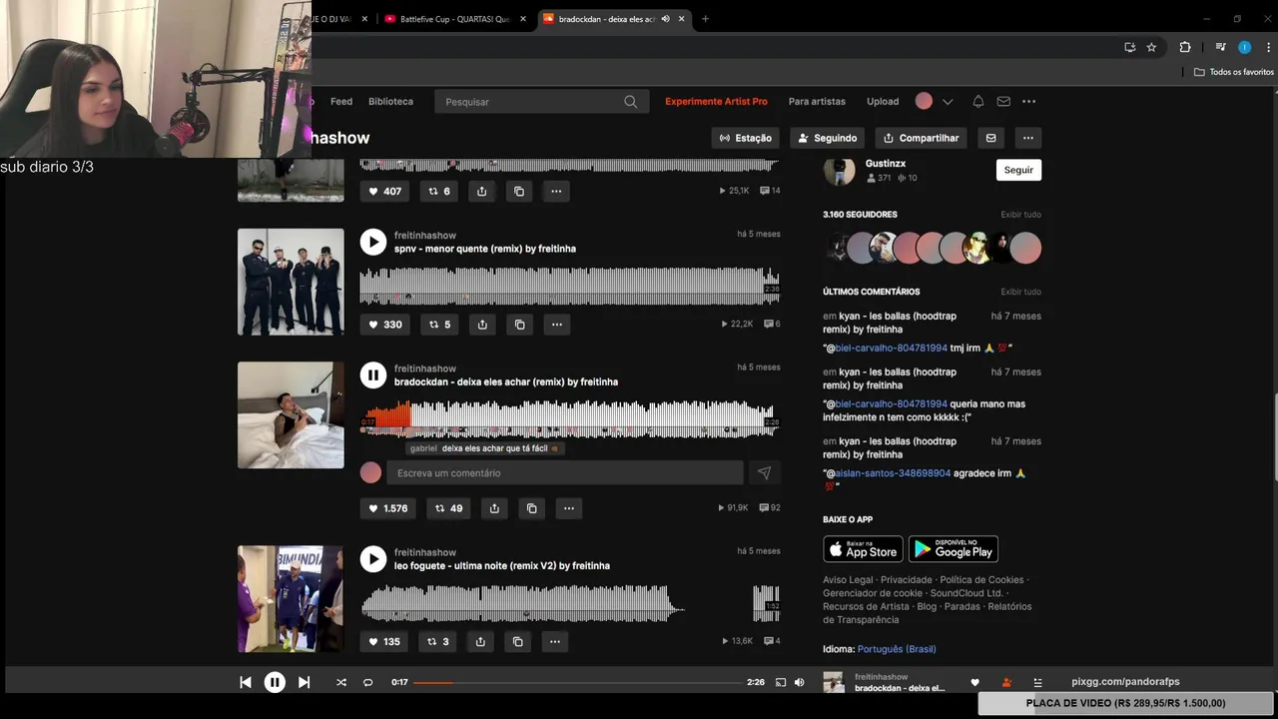
Task: Send the comment with the arrow icon
Action: tap(764, 473)
